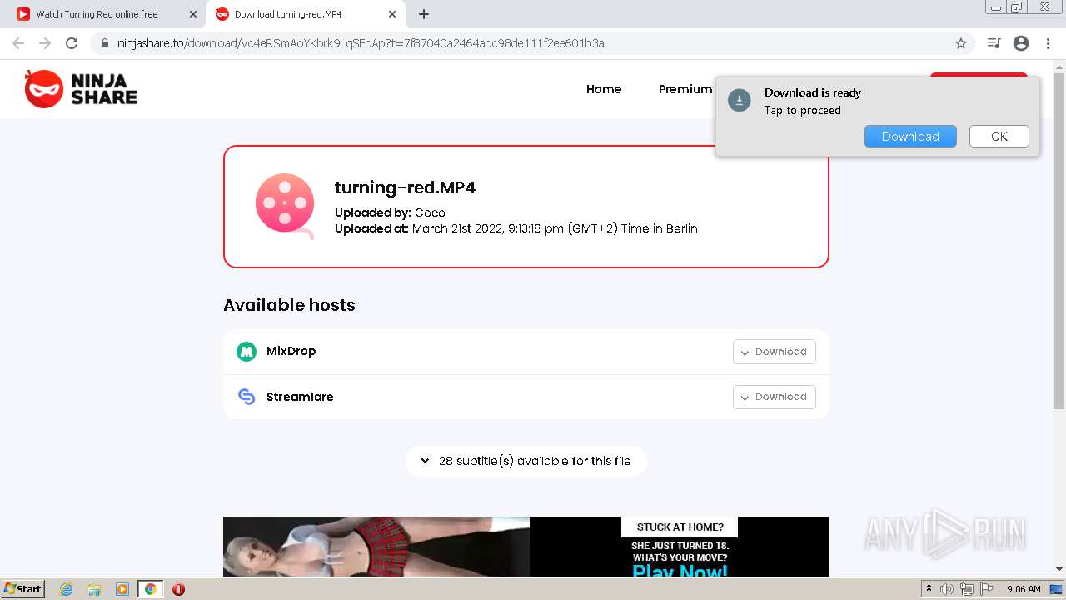Click the volume icon in system tray
This screenshot has width=1066, height=600.
[x=947, y=589]
